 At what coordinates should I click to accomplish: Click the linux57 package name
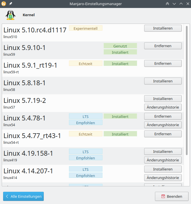pos(9,107)
